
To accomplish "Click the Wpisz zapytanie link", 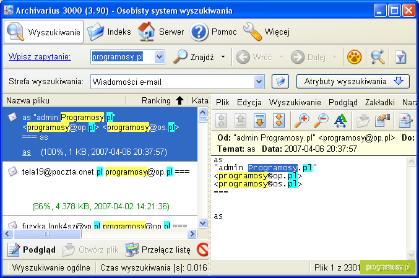I will (x=40, y=57).
